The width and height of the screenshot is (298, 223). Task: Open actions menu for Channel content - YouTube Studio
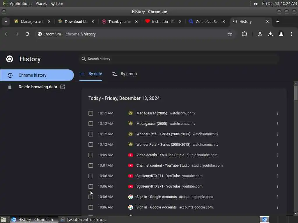click(x=277, y=166)
